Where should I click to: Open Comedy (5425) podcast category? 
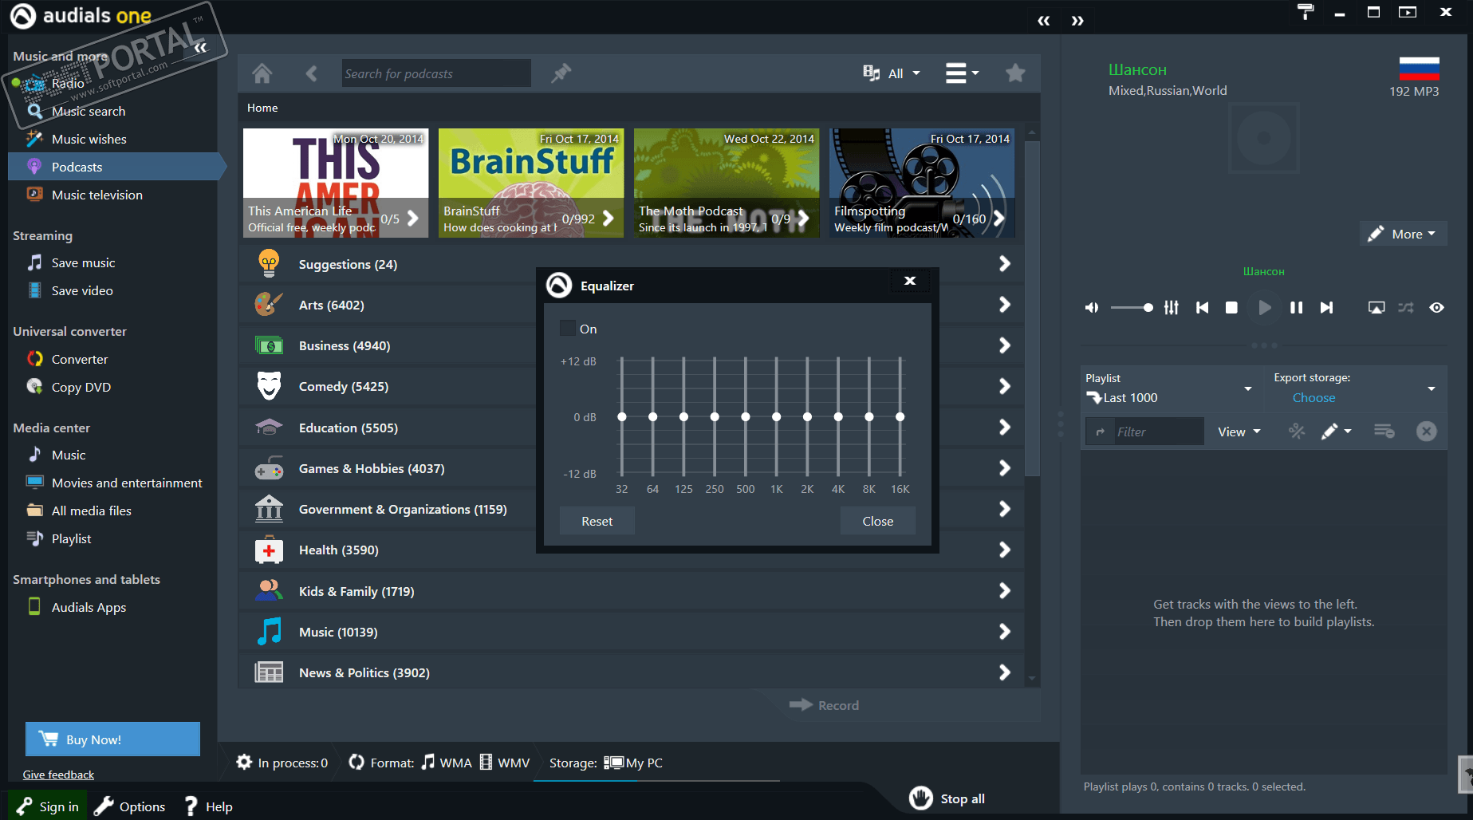coord(631,386)
